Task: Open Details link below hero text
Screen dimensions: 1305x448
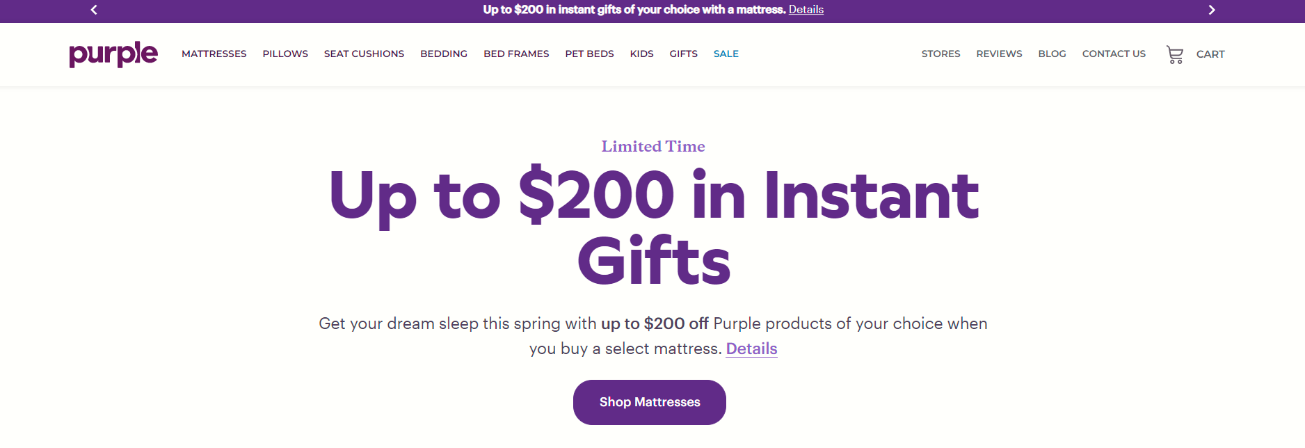Action: pyautogui.click(x=751, y=349)
